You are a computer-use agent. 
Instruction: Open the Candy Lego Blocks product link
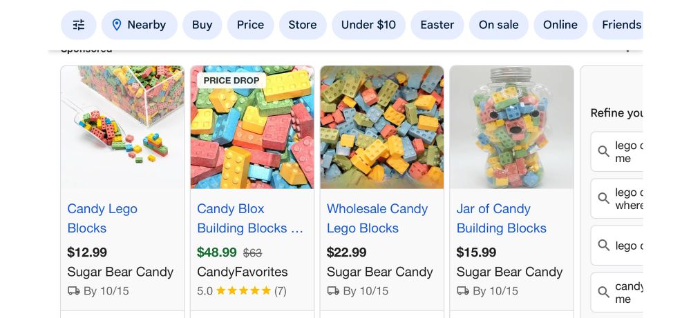pos(102,218)
